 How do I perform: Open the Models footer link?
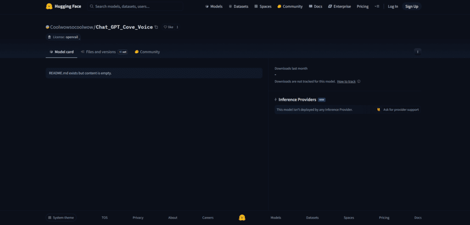coord(276,218)
